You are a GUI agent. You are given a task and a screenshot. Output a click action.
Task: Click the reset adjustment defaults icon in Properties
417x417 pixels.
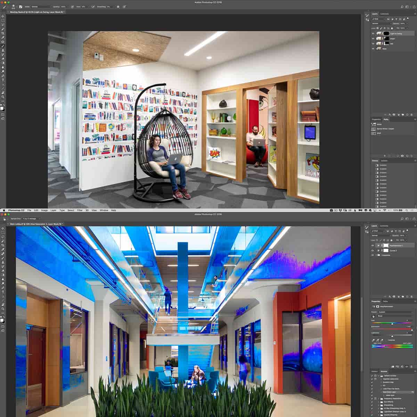pyautogui.click(x=403, y=366)
